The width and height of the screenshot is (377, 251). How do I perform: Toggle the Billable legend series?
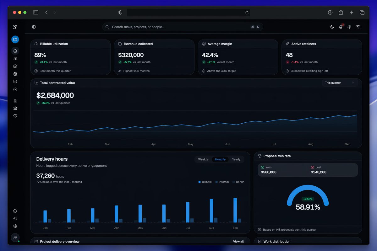click(x=205, y=182)
